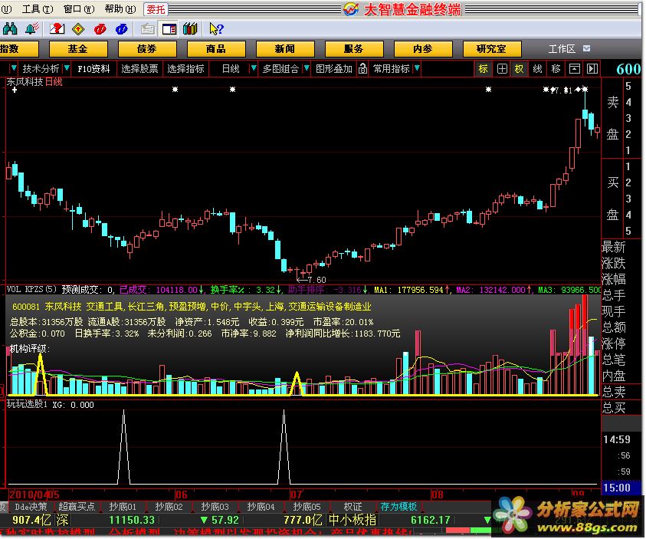Click the hide right panel icon
Screen dimensions: 646x539
pyautogui.click(x=592, y=69)
